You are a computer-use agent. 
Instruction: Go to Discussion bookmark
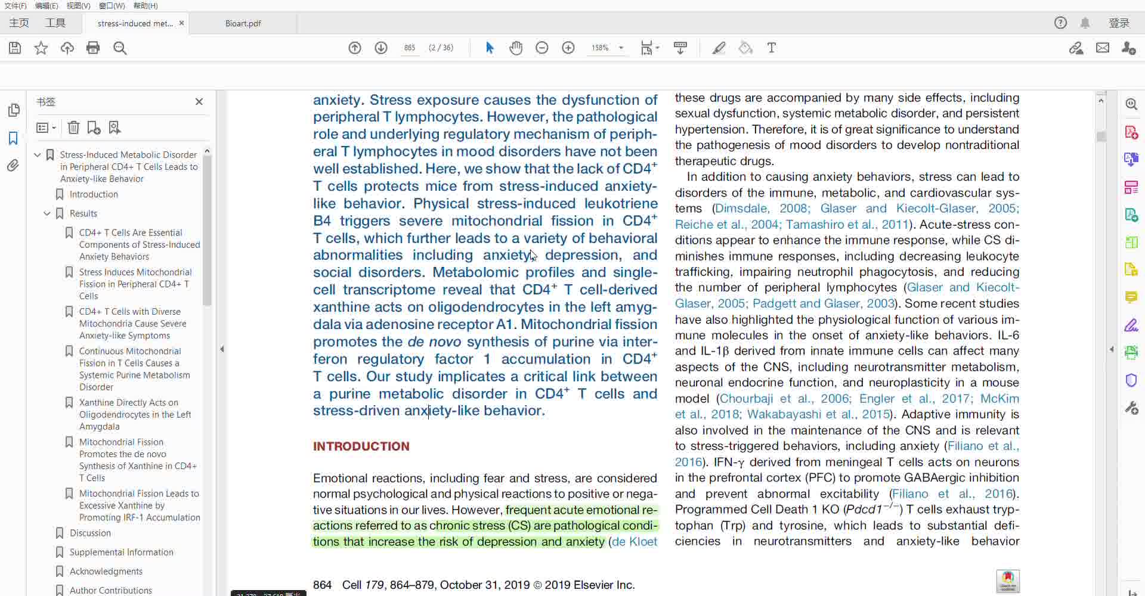pos(90,533)
